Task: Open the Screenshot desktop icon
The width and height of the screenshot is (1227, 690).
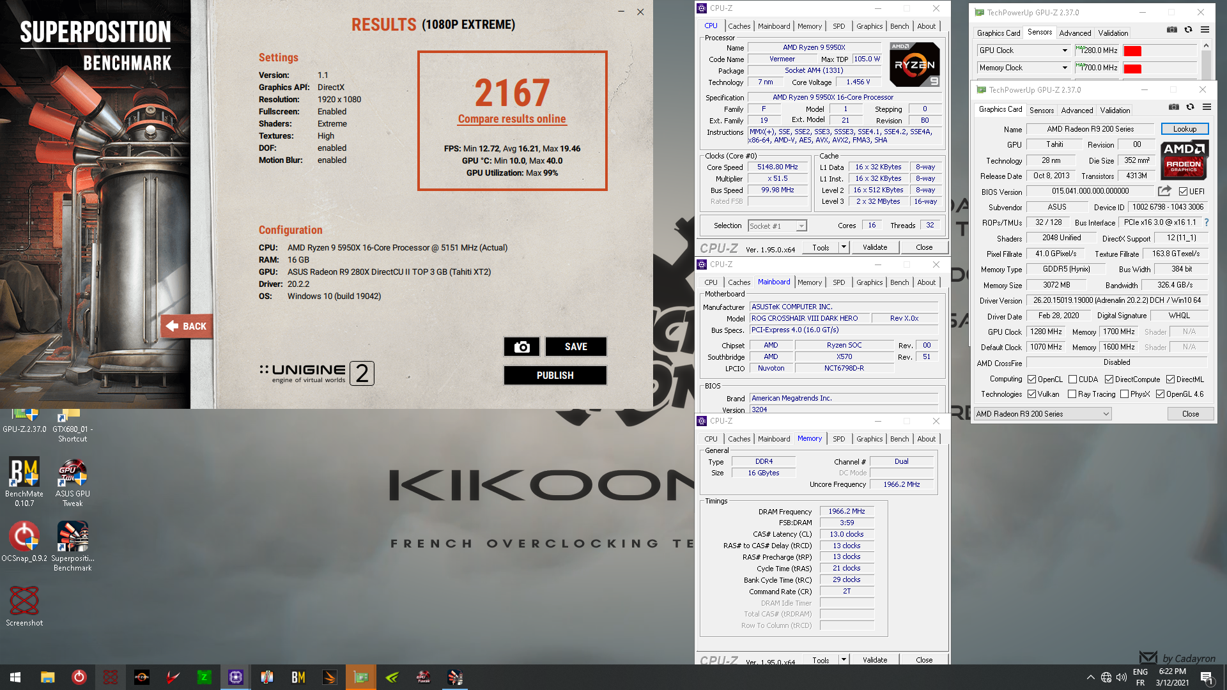Action: pos(24,606)
